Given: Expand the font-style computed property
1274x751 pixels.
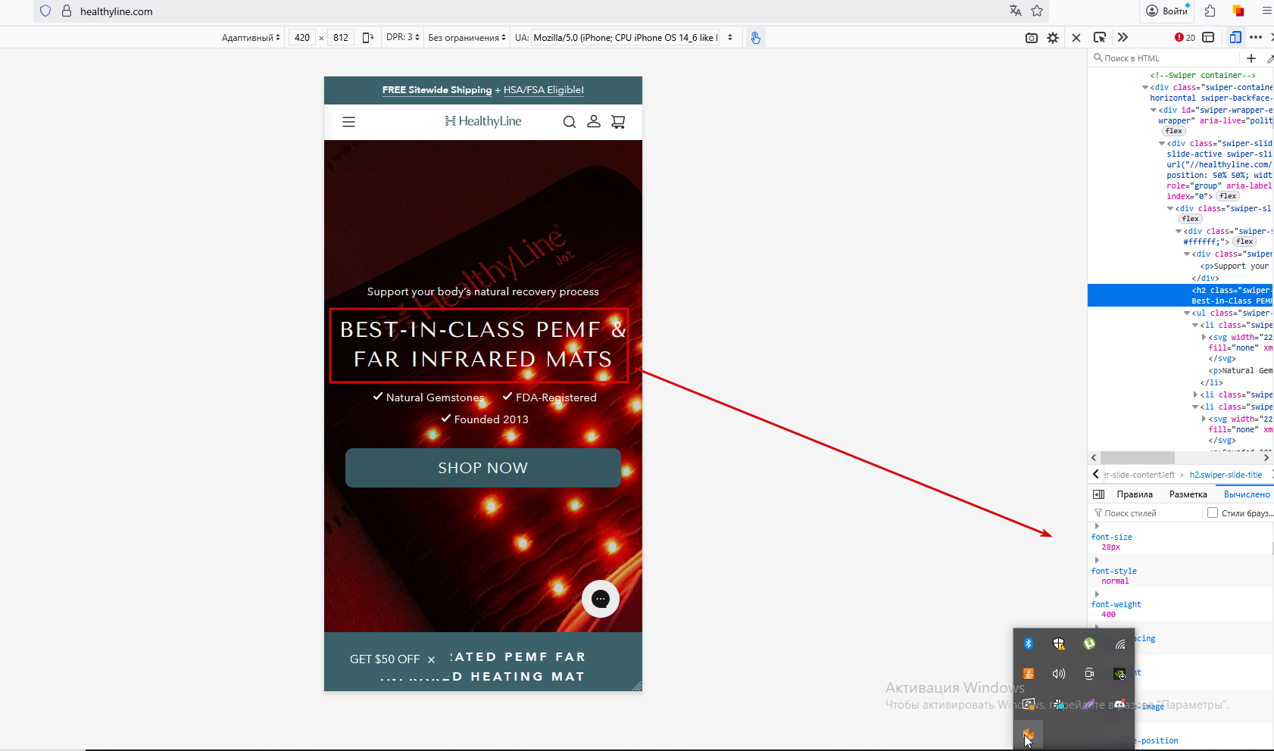Looking at the screenshot, I should tap(1097, 560).
